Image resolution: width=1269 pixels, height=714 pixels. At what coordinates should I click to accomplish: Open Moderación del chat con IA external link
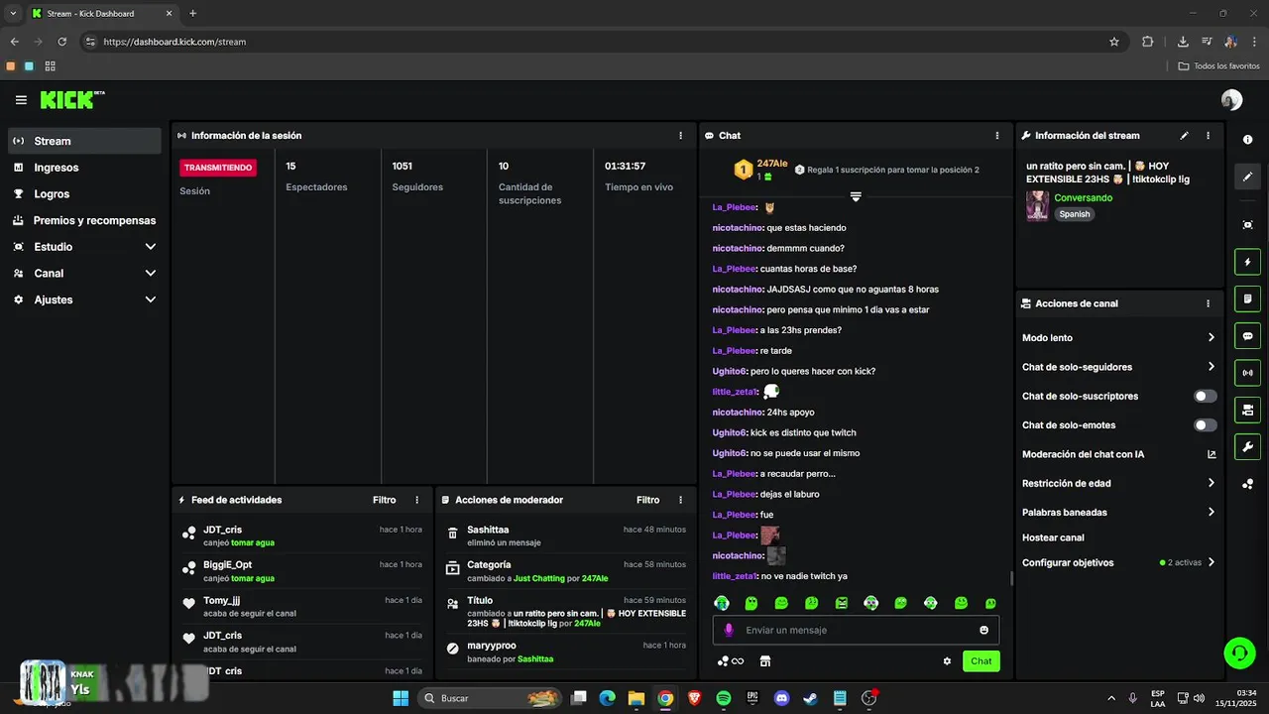(x=1211, y=454)
